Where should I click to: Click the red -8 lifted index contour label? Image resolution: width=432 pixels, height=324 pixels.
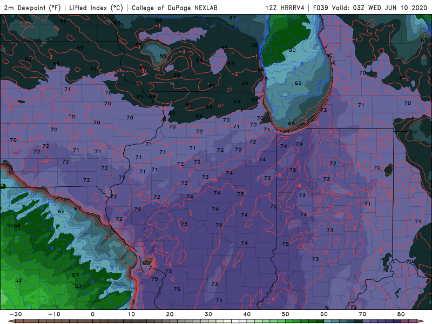coord(168,265)
